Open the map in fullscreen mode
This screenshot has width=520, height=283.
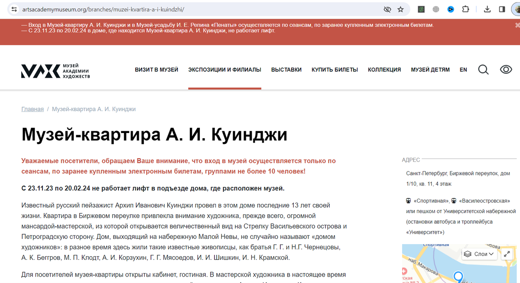507,254
